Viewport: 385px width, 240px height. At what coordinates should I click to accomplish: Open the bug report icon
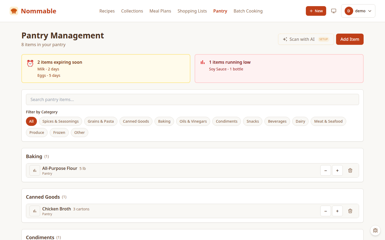point(375,230)
